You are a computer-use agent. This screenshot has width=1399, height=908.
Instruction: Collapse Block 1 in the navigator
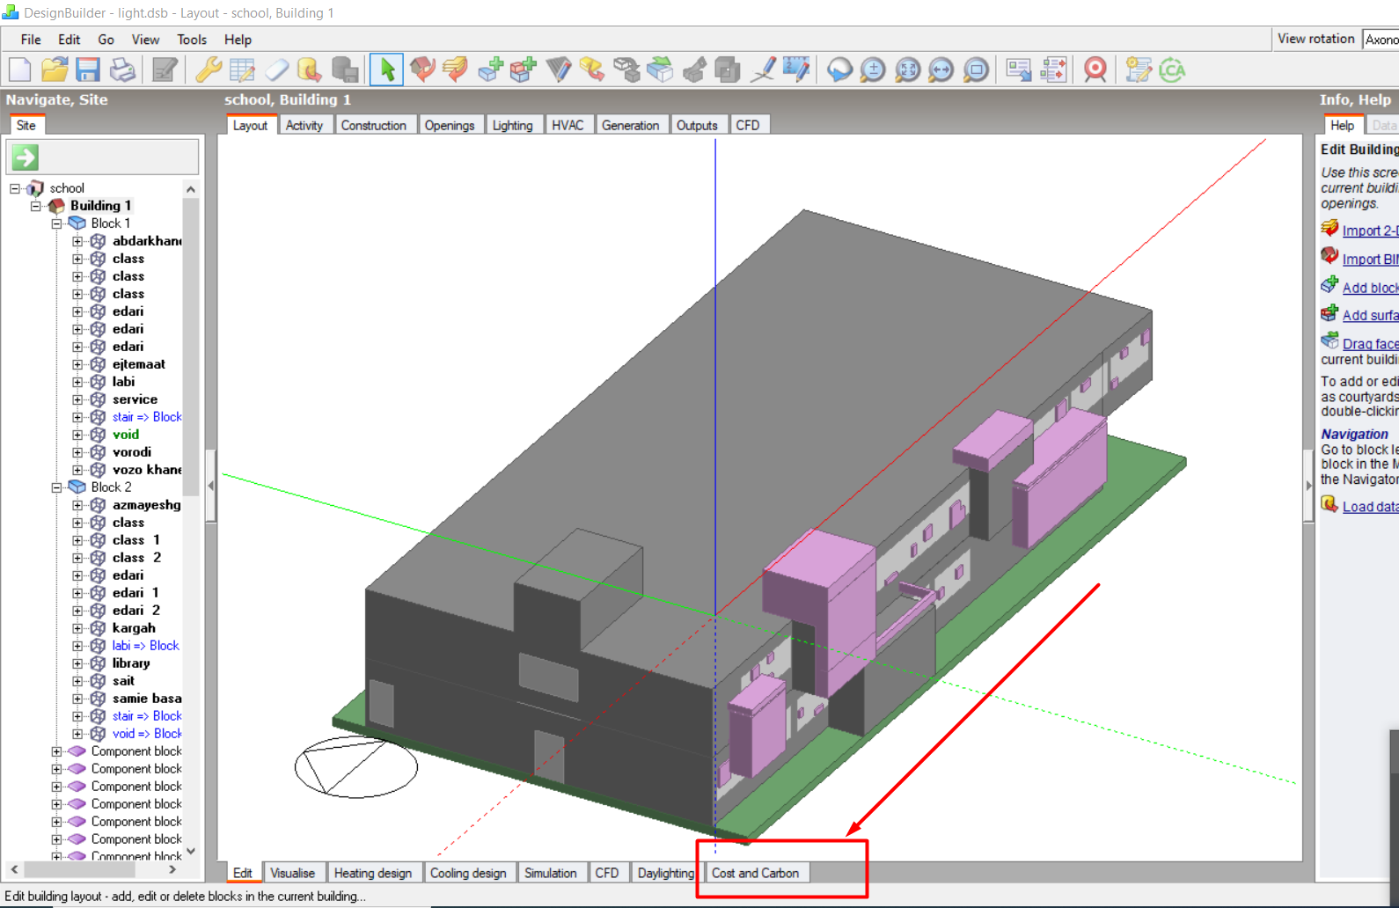pyautogui.click(x=56, y=223)
